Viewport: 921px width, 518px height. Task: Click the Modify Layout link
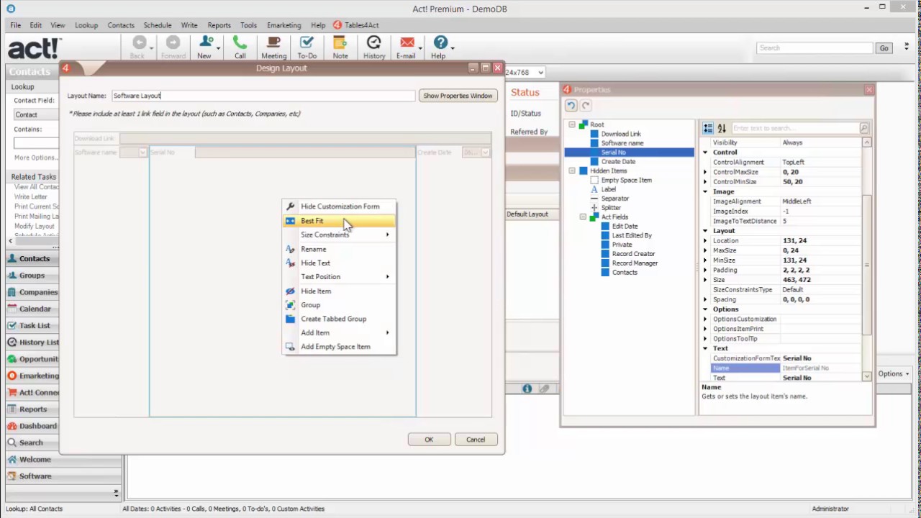(35, 227)
